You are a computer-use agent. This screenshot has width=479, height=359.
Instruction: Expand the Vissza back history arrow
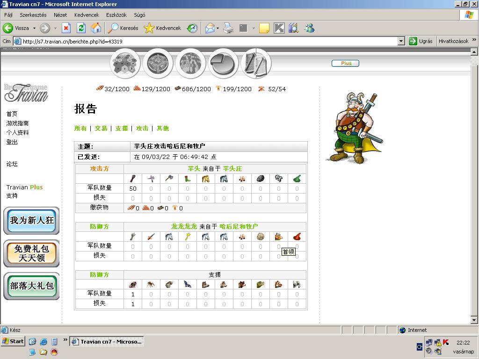pyautogui.click(x=33, y=28)
